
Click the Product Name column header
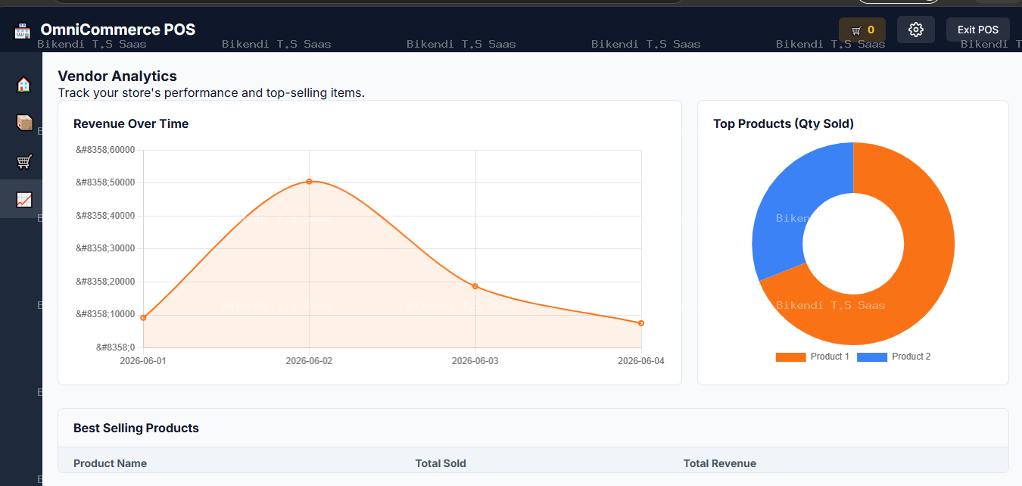pyautogui.click(x=110, y=463)
